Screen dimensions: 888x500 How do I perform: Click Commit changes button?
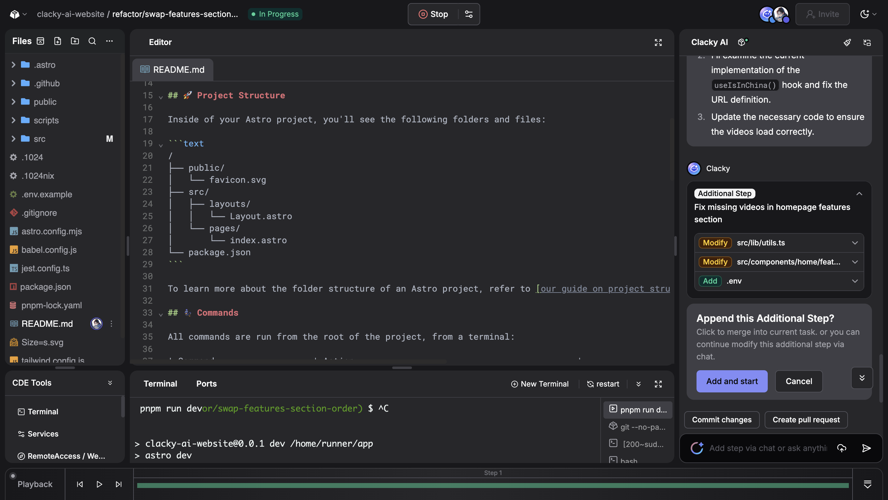coord(721,420)
